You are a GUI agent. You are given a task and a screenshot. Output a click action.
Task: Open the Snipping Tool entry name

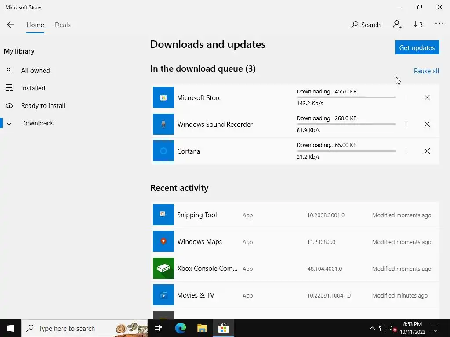[x=197, y=215]
